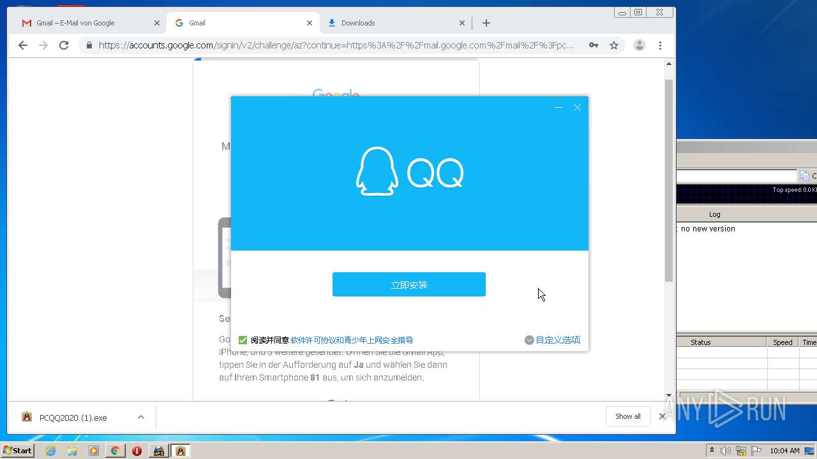Viewport: 817px width, 459px height.
Task: Open Windows Explorer folder in taskbar
Action: 72,451
